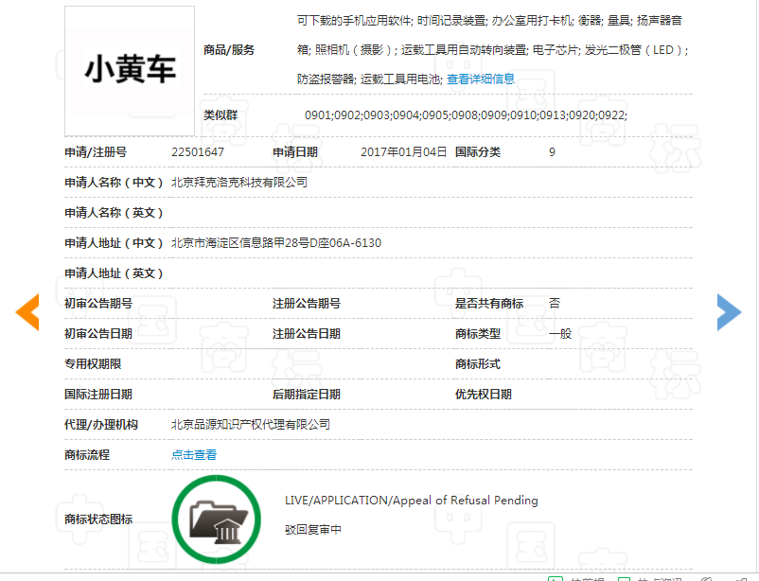Click the 注册公告日期 label
759x581 pixels.
(x=307, y=334)
